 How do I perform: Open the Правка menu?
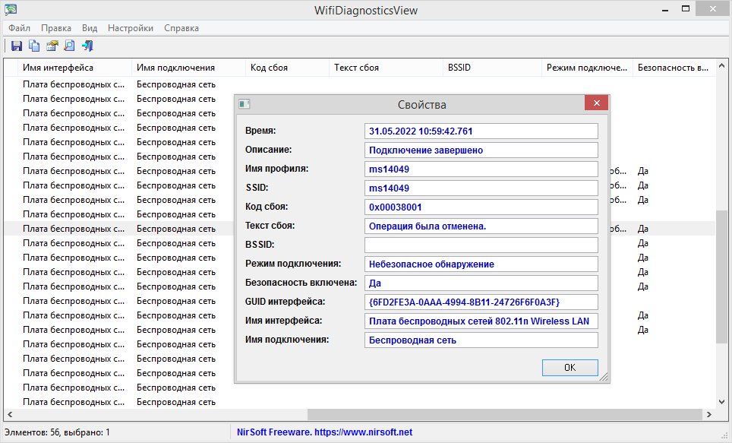coord(56,28)
